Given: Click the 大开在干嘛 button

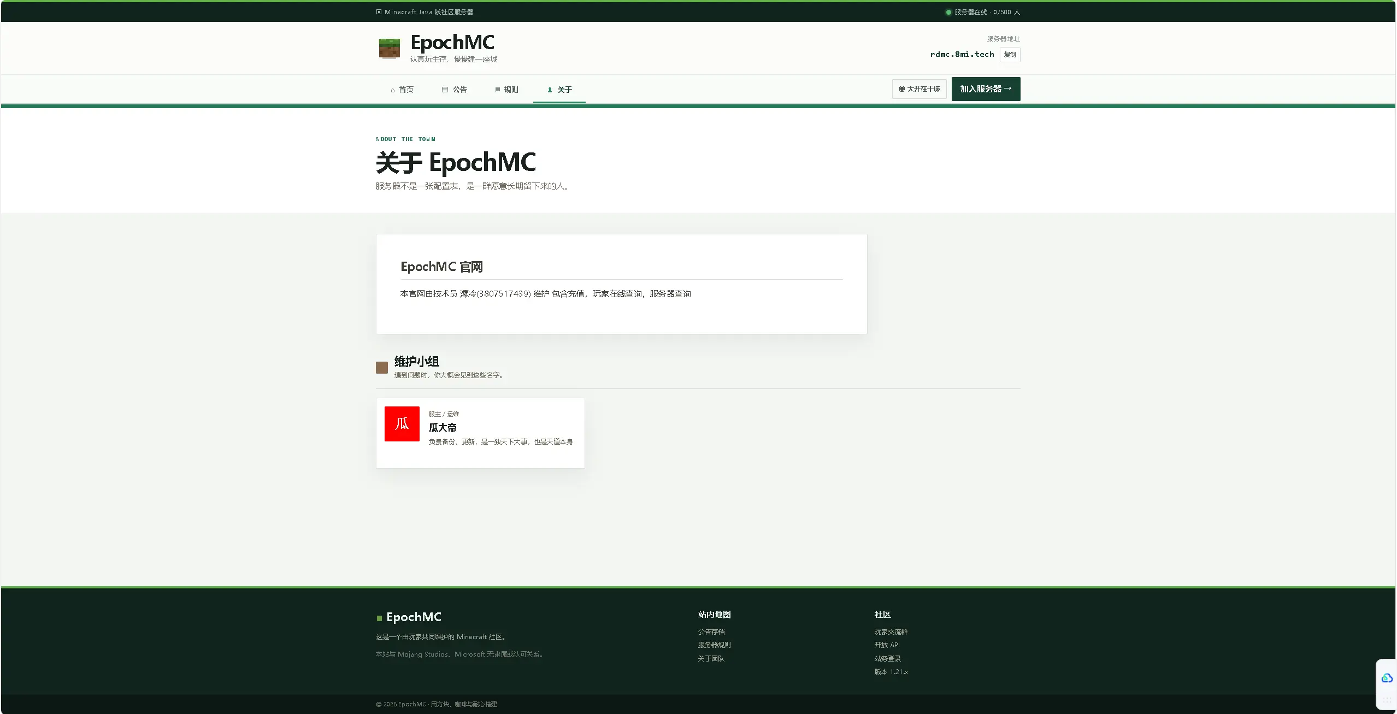Looking at the screenshot, I should coord(919,89).
